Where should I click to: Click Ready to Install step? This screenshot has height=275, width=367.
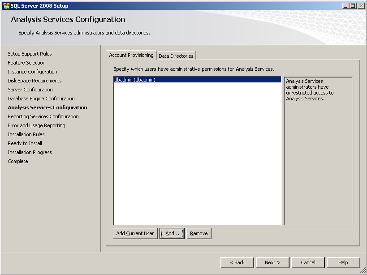tap(25, 143)
